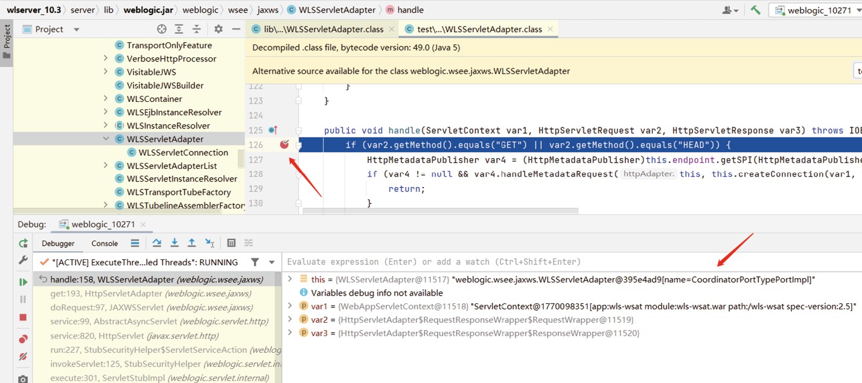Rerun weblogic_10271 debug session

coord(23,243)
